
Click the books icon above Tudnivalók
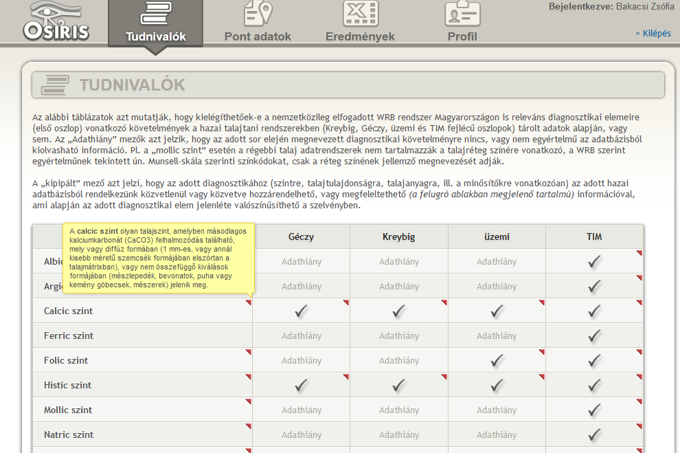[x=156, y=14]
